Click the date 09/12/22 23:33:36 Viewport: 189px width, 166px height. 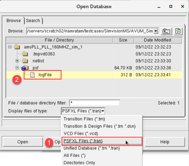pyautogui.click(x=153, y=68)
